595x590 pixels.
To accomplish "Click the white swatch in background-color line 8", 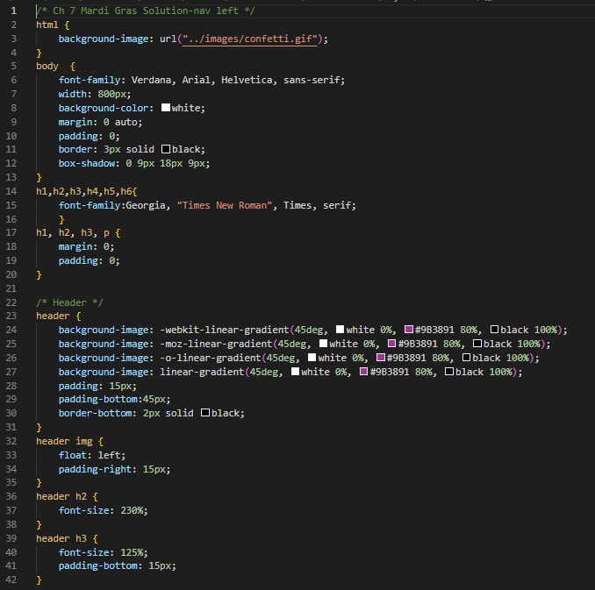I will pos(166,108).
